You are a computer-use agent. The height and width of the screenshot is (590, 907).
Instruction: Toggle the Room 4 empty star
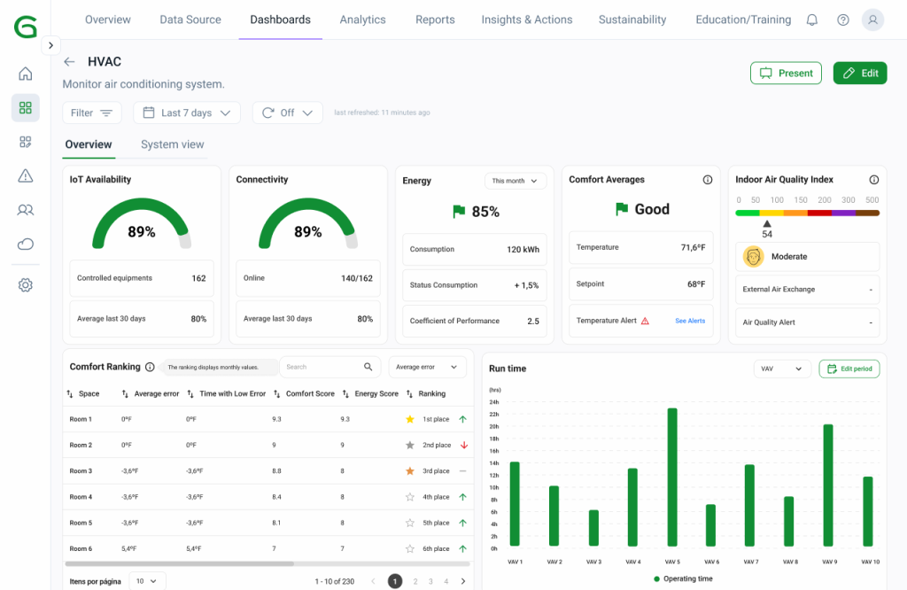409,497
